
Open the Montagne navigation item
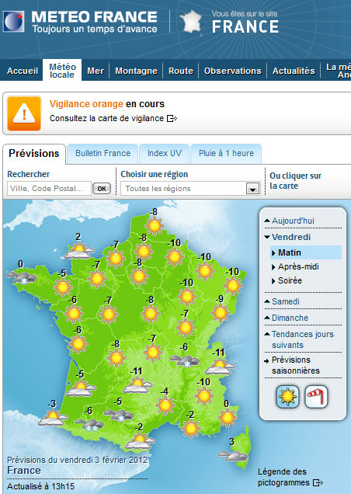click(136, 71)
